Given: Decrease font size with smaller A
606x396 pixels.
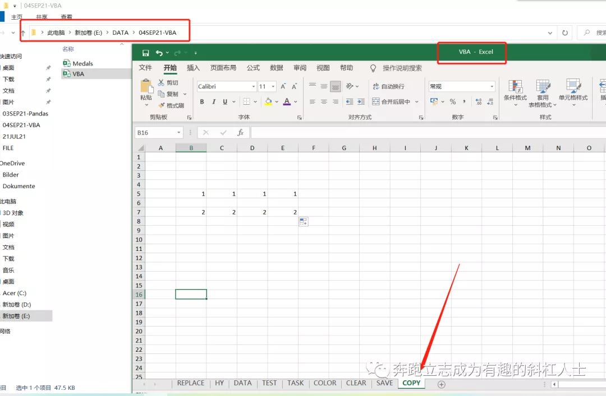Looking at the screenshot, I should (x=295, y=86).
